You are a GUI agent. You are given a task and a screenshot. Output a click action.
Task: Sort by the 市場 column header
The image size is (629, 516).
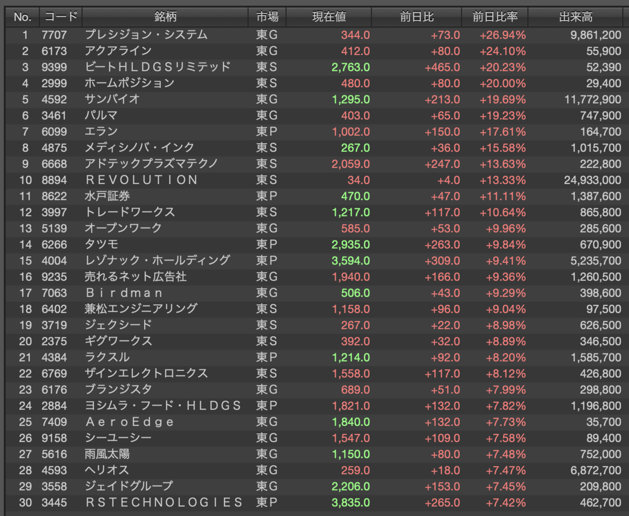[267, 17]
